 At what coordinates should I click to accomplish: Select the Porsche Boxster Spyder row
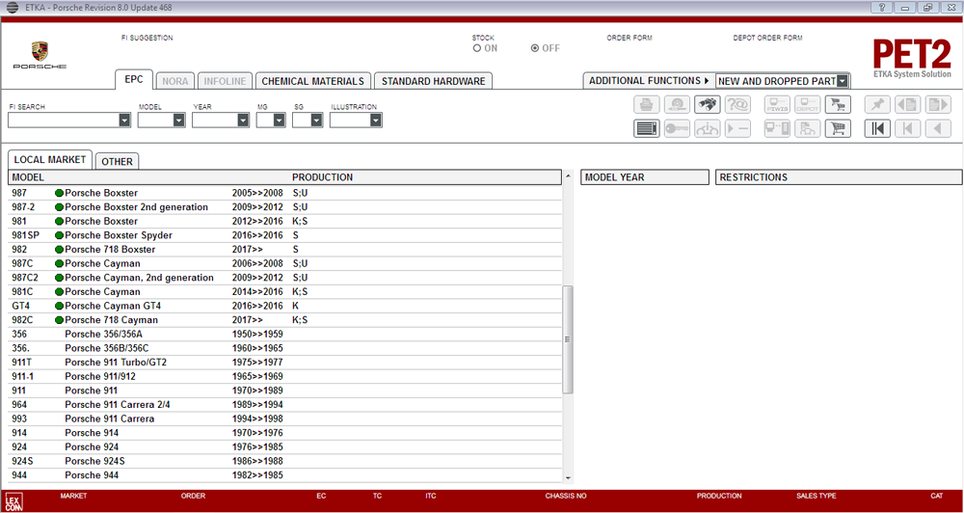tap(284, 235)
